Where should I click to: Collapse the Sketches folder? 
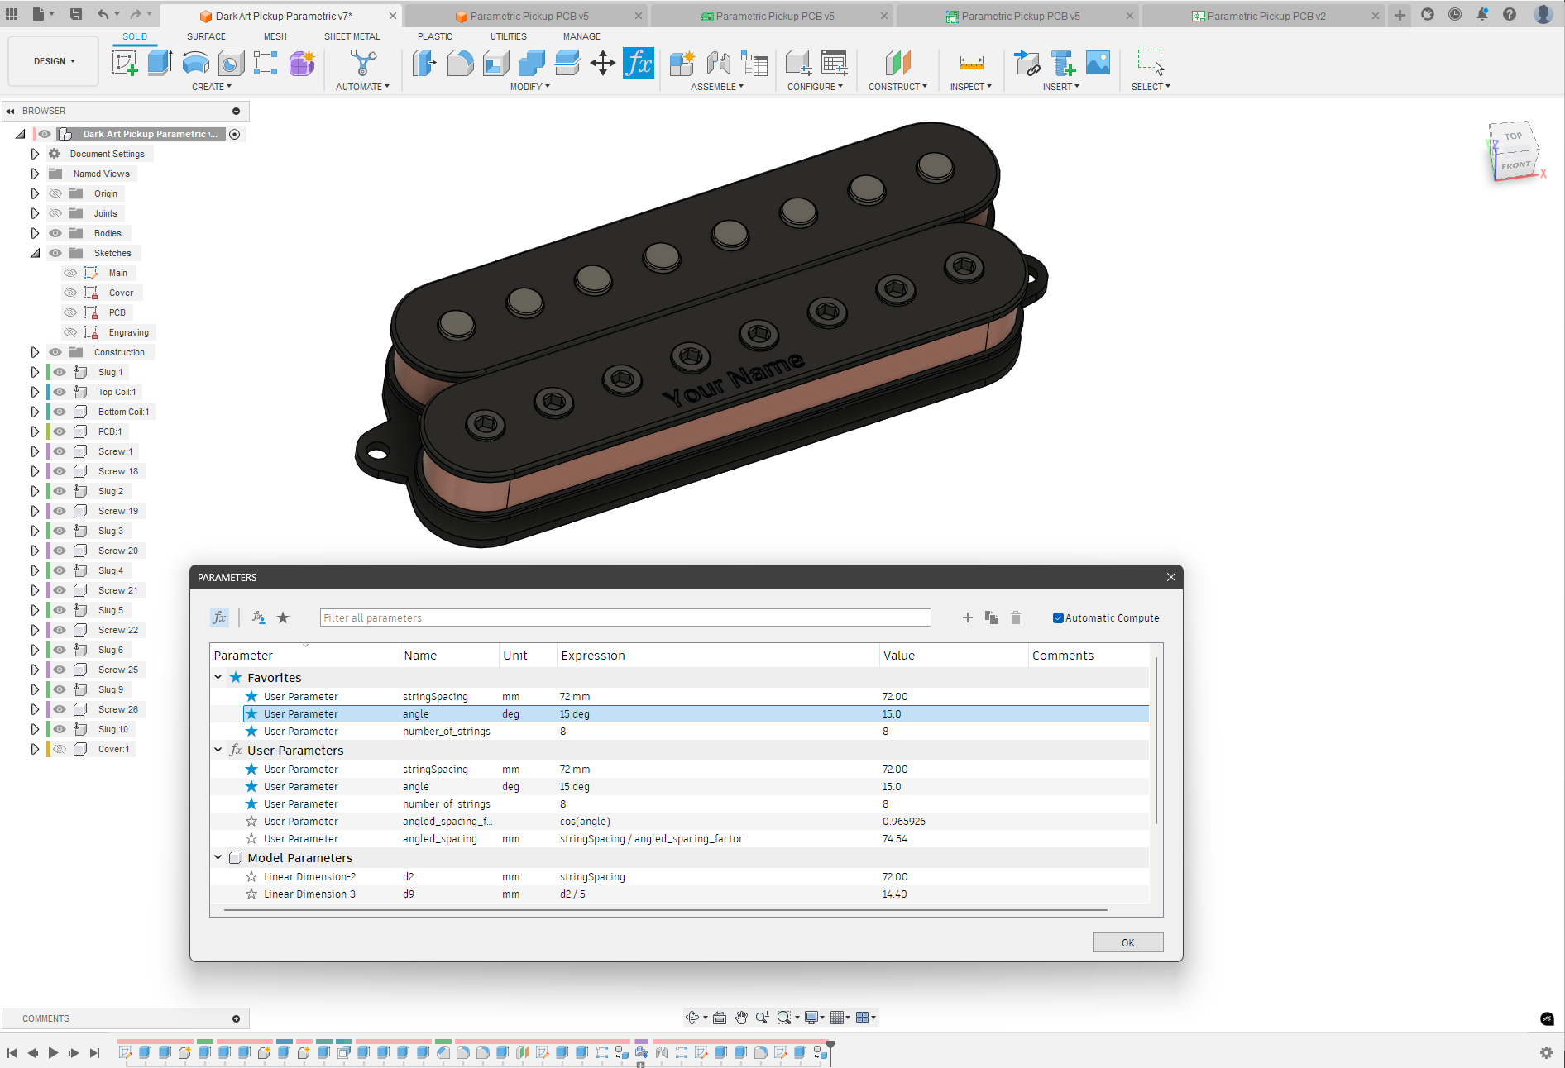click(x=35, y=253)
